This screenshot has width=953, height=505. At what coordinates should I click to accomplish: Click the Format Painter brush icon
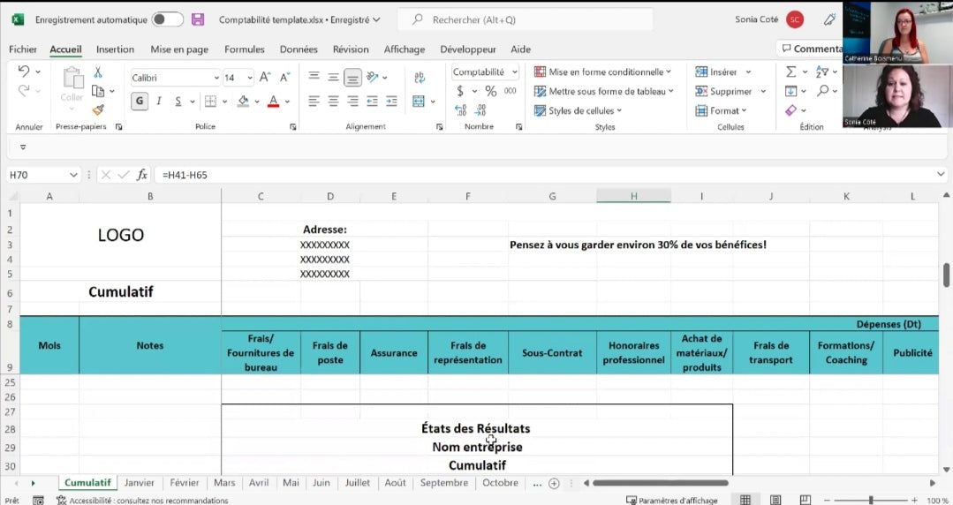tap(98, 110)
